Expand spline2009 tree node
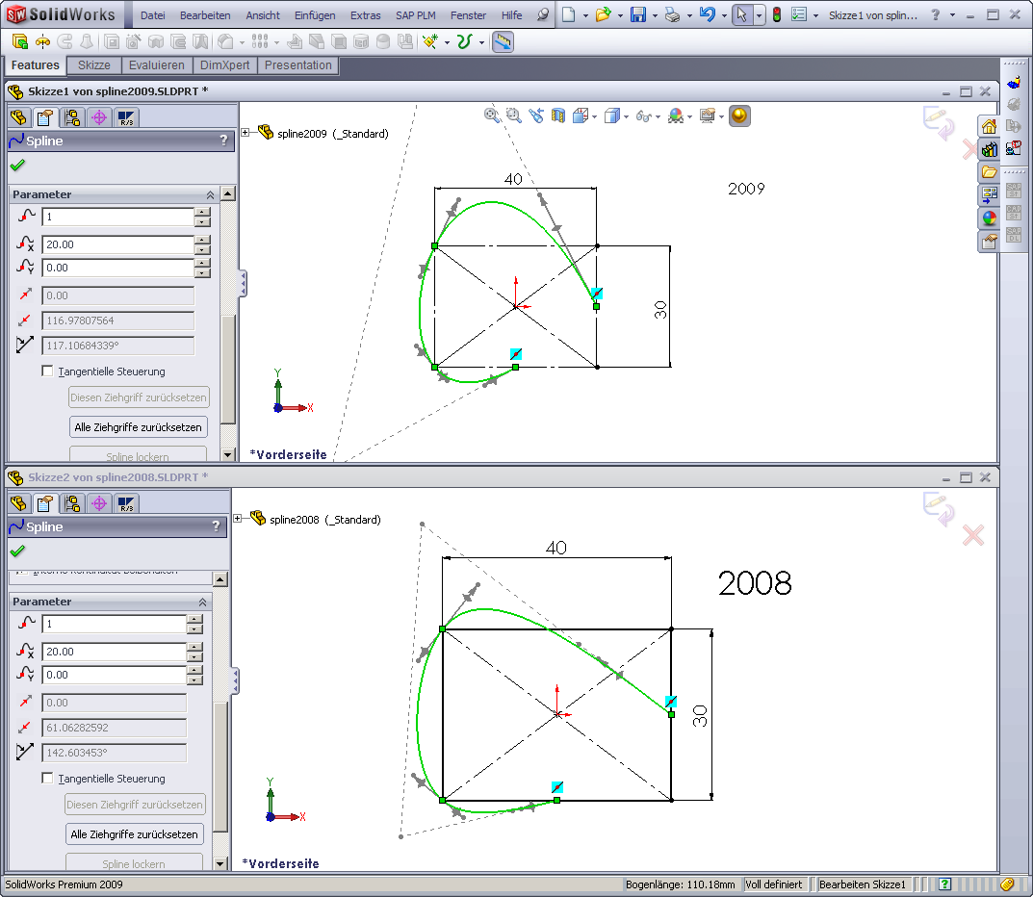The height and width of the screenshot is (897, 1033). (x=245, y=133)
